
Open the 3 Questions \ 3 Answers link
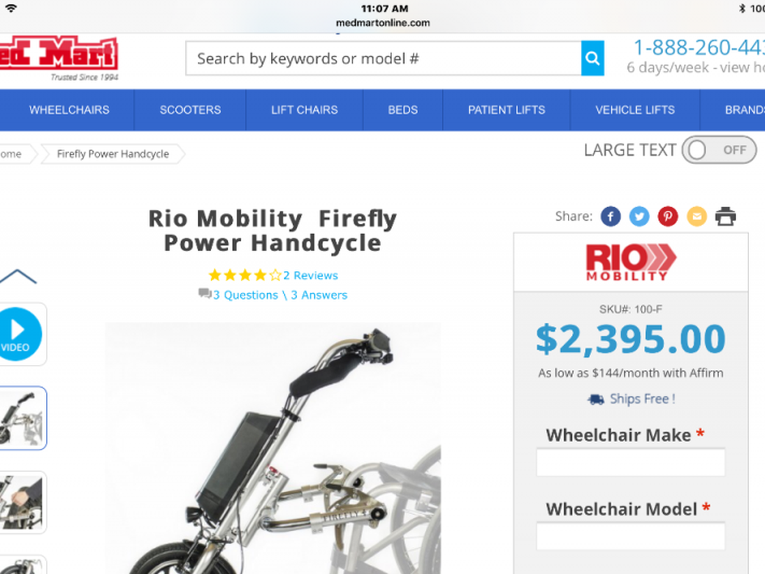(x=280, y=295)
